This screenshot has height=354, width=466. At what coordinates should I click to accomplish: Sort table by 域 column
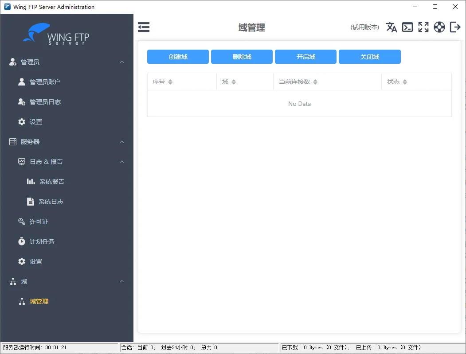click(x=234, y=82)
